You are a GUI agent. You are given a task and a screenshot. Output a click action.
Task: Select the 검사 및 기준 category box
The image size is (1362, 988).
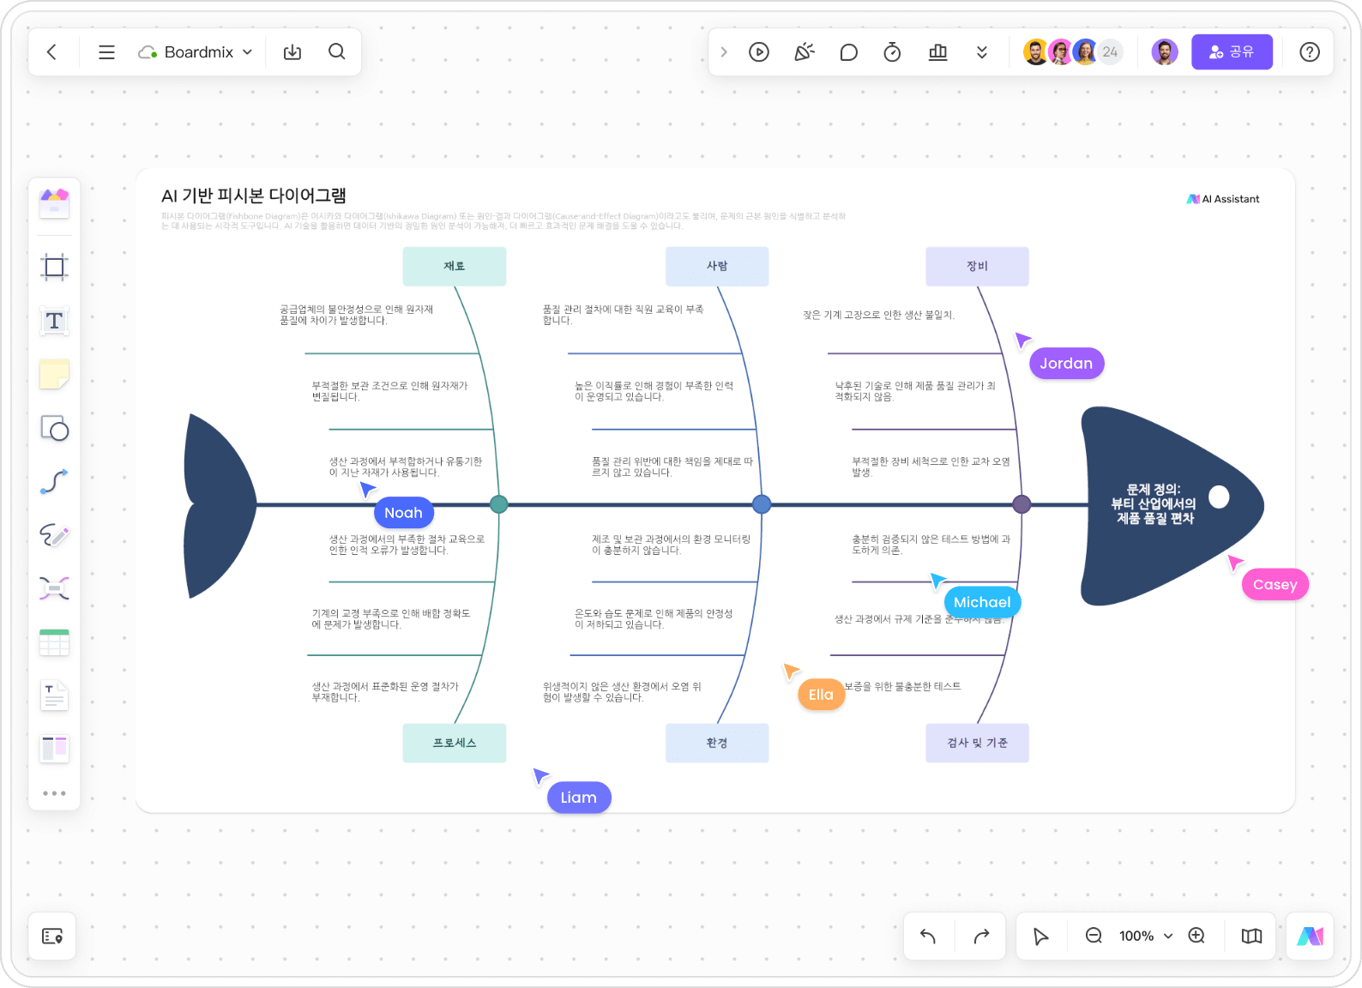(977, 743)
